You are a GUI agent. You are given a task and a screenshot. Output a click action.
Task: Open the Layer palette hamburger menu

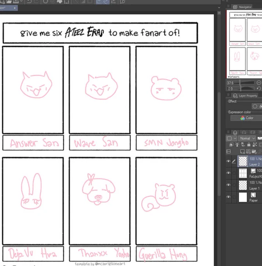point(228,132)
